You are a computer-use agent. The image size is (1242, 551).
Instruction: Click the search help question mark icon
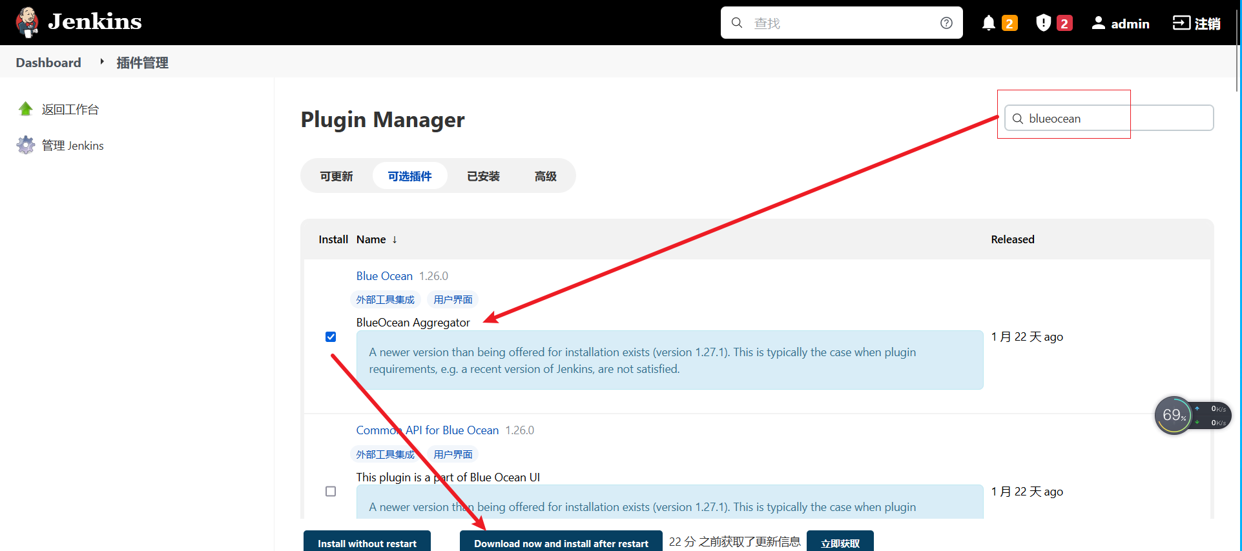pyautogui.click(x=946, y=23)
